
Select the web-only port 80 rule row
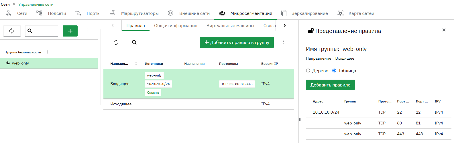click(x=378, y=123)
